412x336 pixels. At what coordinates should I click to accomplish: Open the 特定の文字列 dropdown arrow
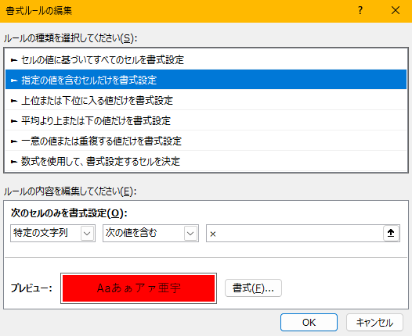coord(87,233)
